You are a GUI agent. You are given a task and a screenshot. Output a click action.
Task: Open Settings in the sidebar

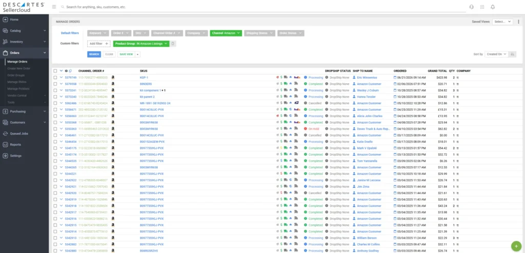pyautogui.click(x=24, y=155)
